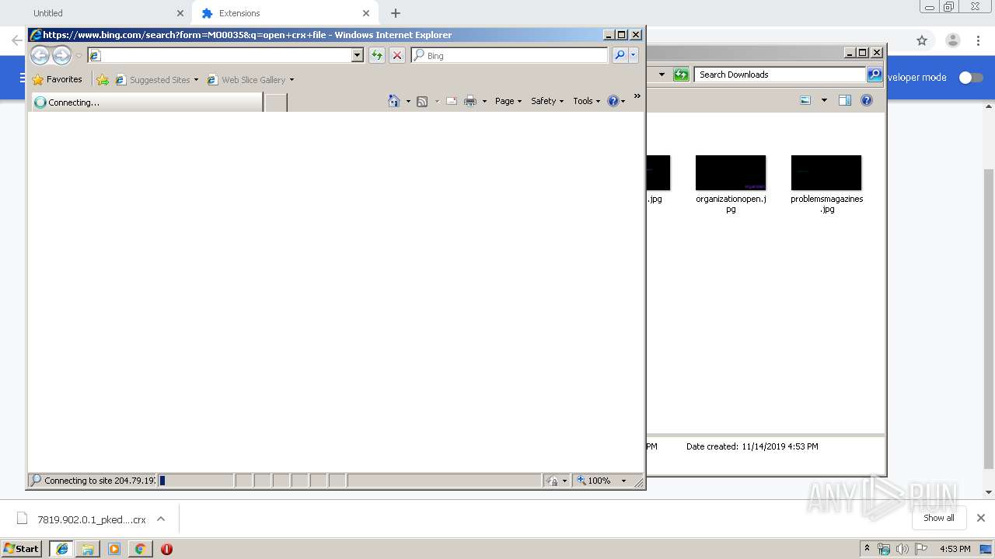
Task: Click the Windows Media Player taskbar icon
Action: [114, 549]
